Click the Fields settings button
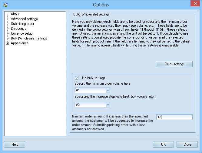The image size is (202, 153). pyautogui.click(x=174, y=64)
